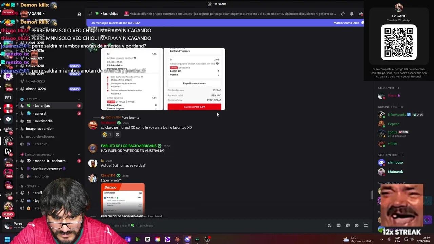Open the invite people icon beside TV GANG
Screen dimensions: 434x244
[x=79, y=14]
